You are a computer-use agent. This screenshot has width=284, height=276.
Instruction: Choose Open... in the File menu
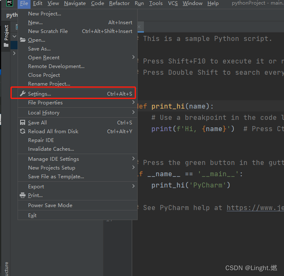tap(77, 40)
